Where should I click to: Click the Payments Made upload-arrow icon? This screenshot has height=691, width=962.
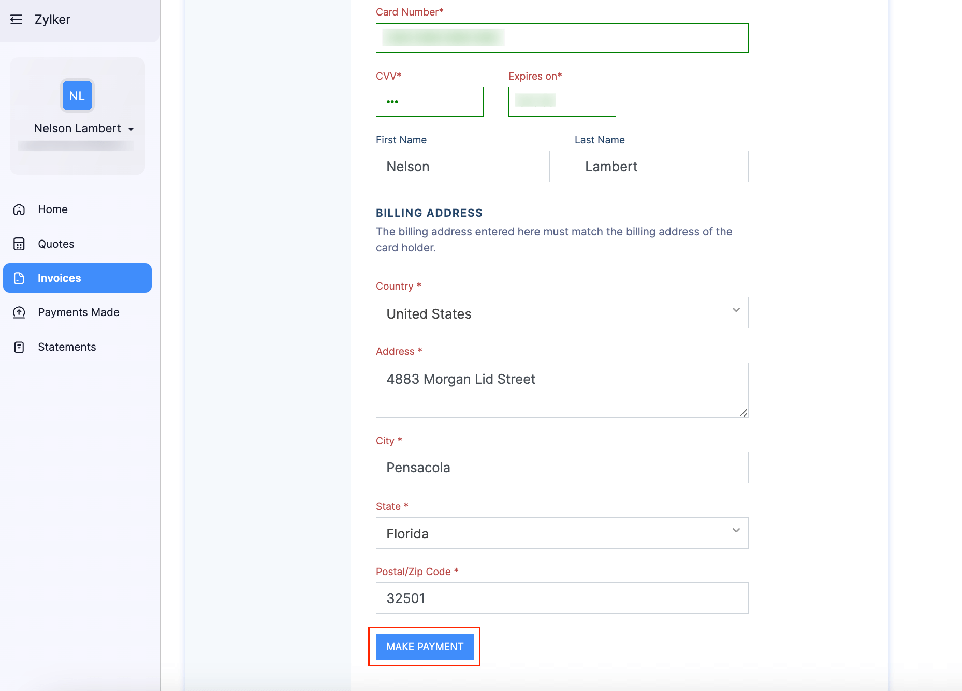pyautogui.click(x=19, y=312)
